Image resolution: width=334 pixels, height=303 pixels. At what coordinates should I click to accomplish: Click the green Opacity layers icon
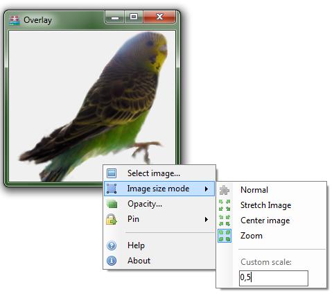pos(112,204)
